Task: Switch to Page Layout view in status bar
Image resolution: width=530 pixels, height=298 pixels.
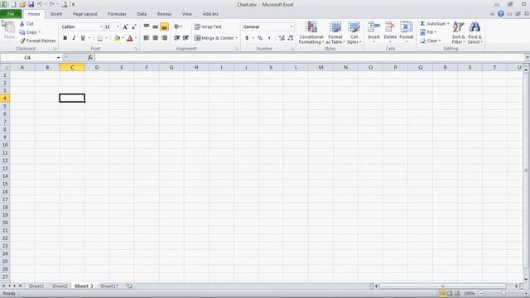Action: [450, 293]
